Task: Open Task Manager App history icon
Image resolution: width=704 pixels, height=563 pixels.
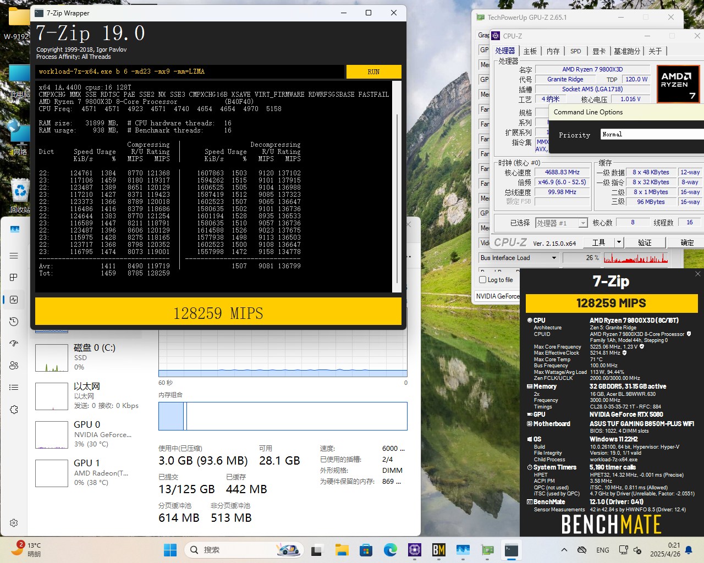Action: coord(14,322)
